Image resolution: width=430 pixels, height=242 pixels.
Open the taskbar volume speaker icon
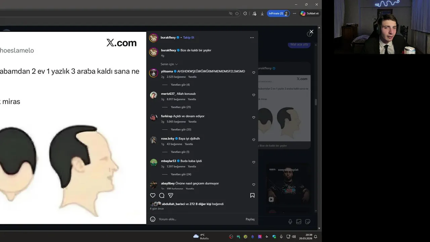point(294,237)
